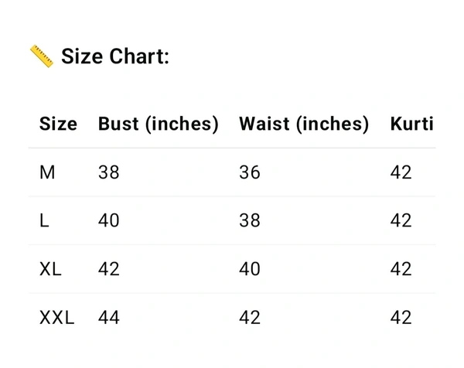The image size is (464, 368).
Task: Click the partially visible Kurti column header
Action: click(412, 124)
